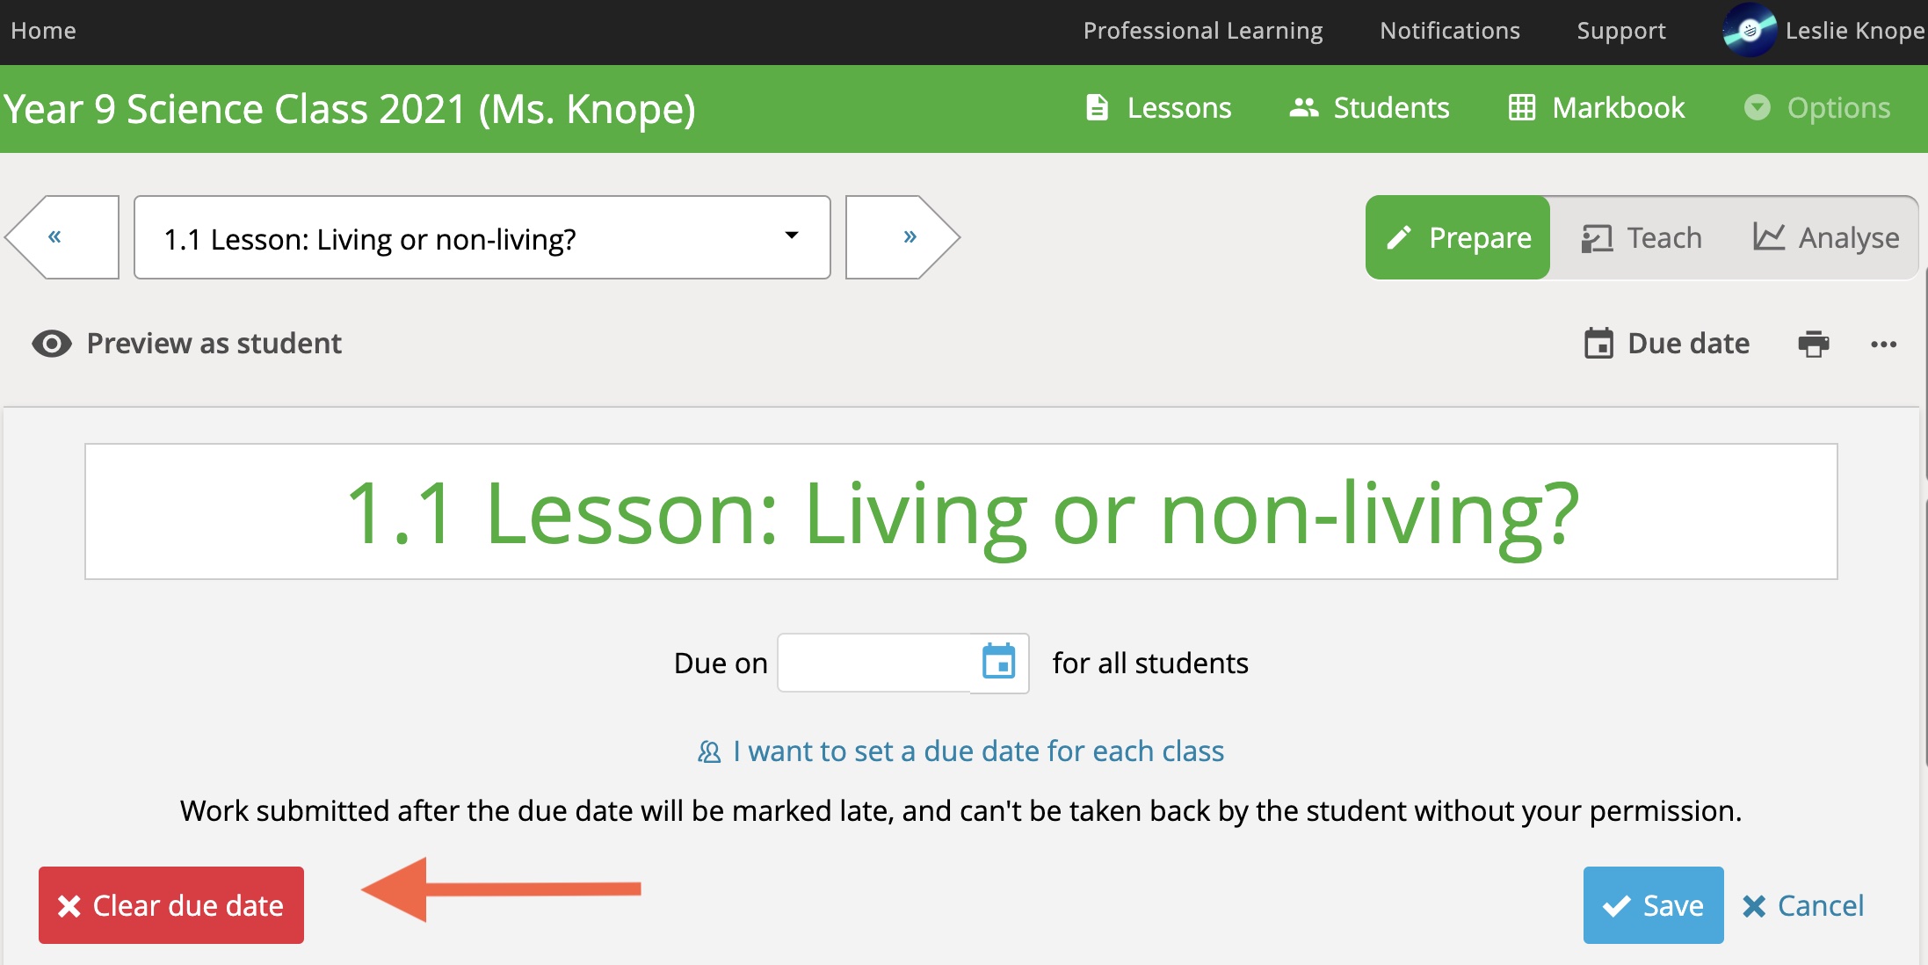The width and height of the screenshot is (1928, 965).
Task: Click the Due on date input field
Action: coord(874,663)
